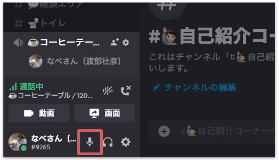Click なべさん user in the voice channel list

coord(75,61)
